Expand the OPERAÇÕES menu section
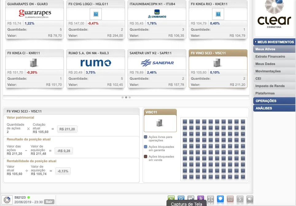The height and width of the screenshot is (206, 296). click(274, 101)
